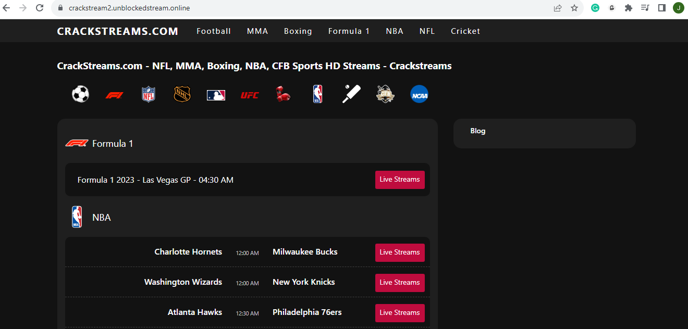
Task: Select the MLB logo icon
Action: click(x=216, y=95)
